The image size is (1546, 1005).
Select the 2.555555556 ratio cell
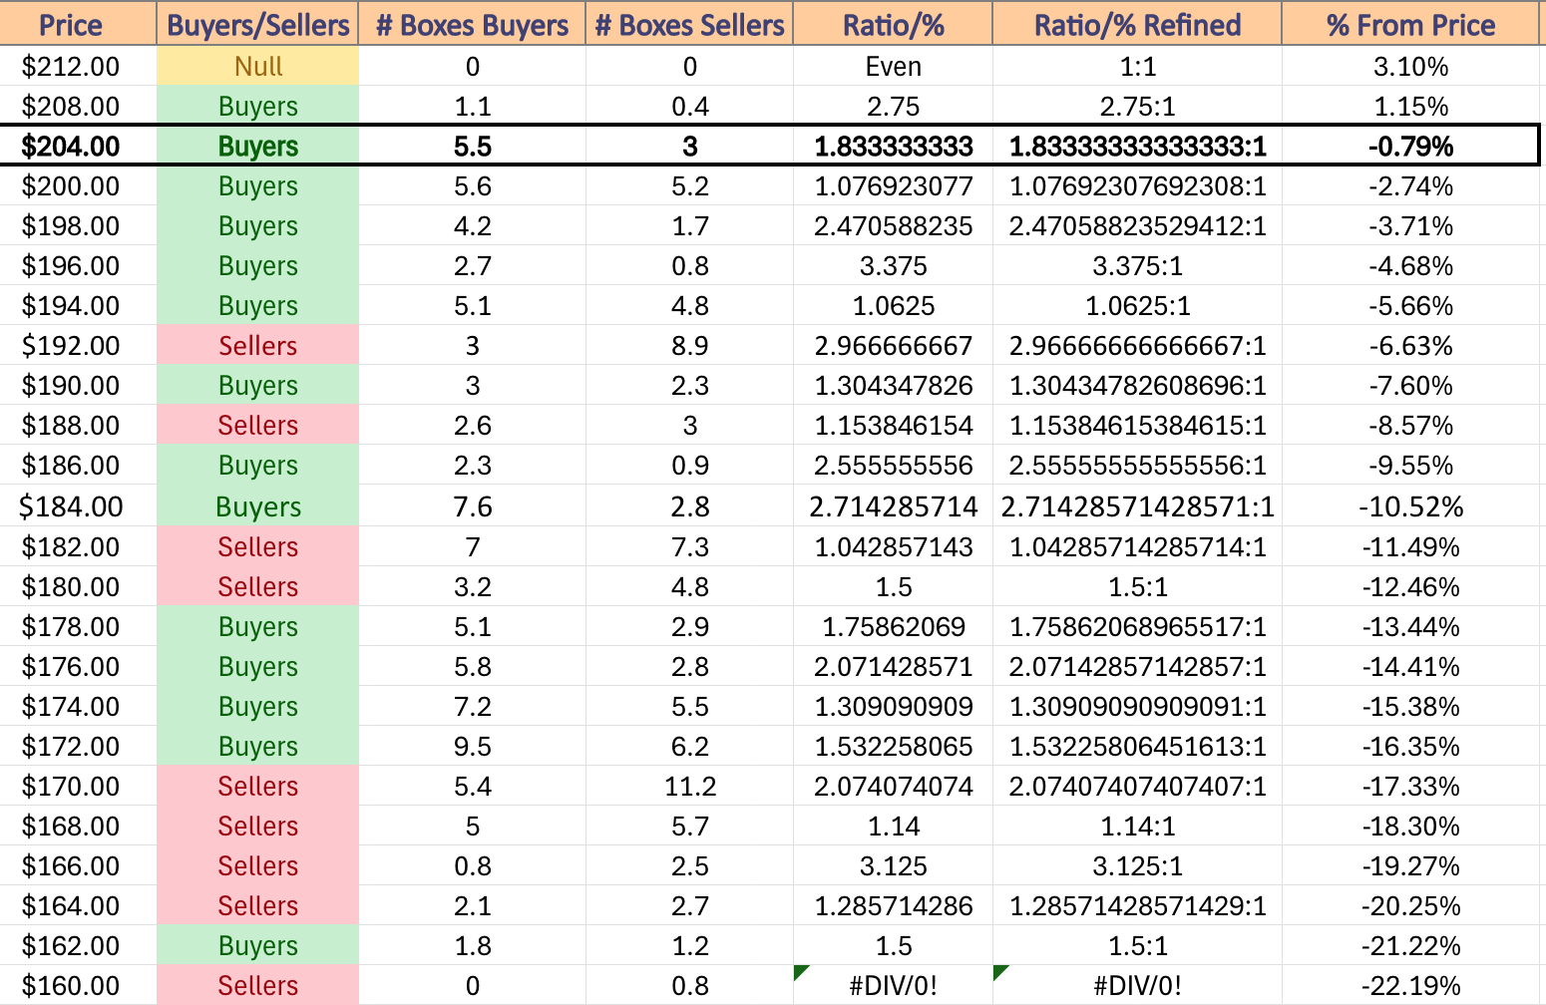[893, 465]
